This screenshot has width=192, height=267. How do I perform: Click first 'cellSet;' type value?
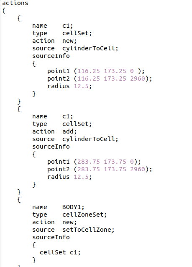pyautogui.click(x=77, y=33)
